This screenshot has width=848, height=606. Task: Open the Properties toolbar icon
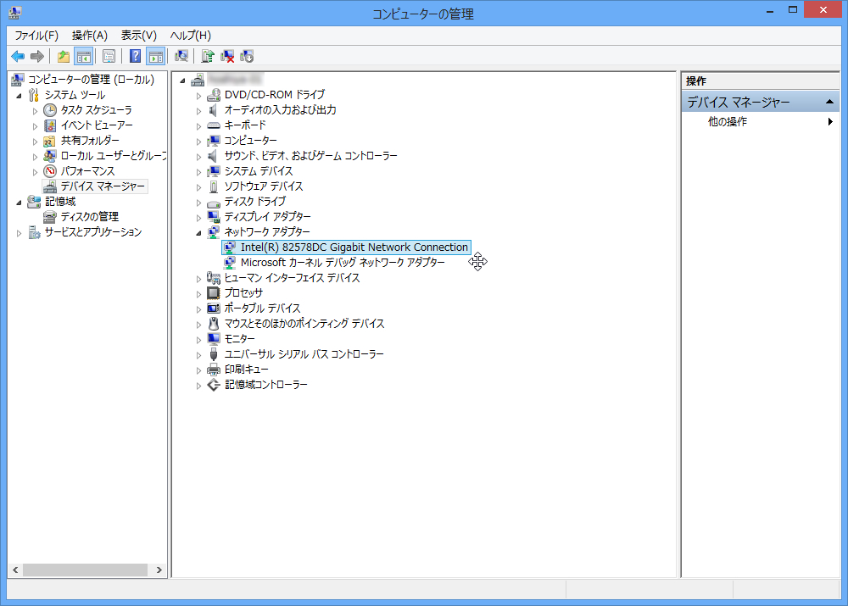[x=109, y=56]
